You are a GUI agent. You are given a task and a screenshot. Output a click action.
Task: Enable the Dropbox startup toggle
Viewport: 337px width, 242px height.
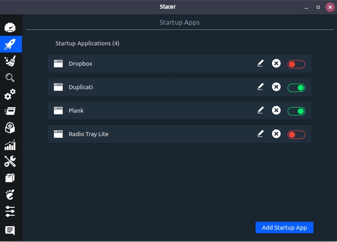(x=296, y=64)
